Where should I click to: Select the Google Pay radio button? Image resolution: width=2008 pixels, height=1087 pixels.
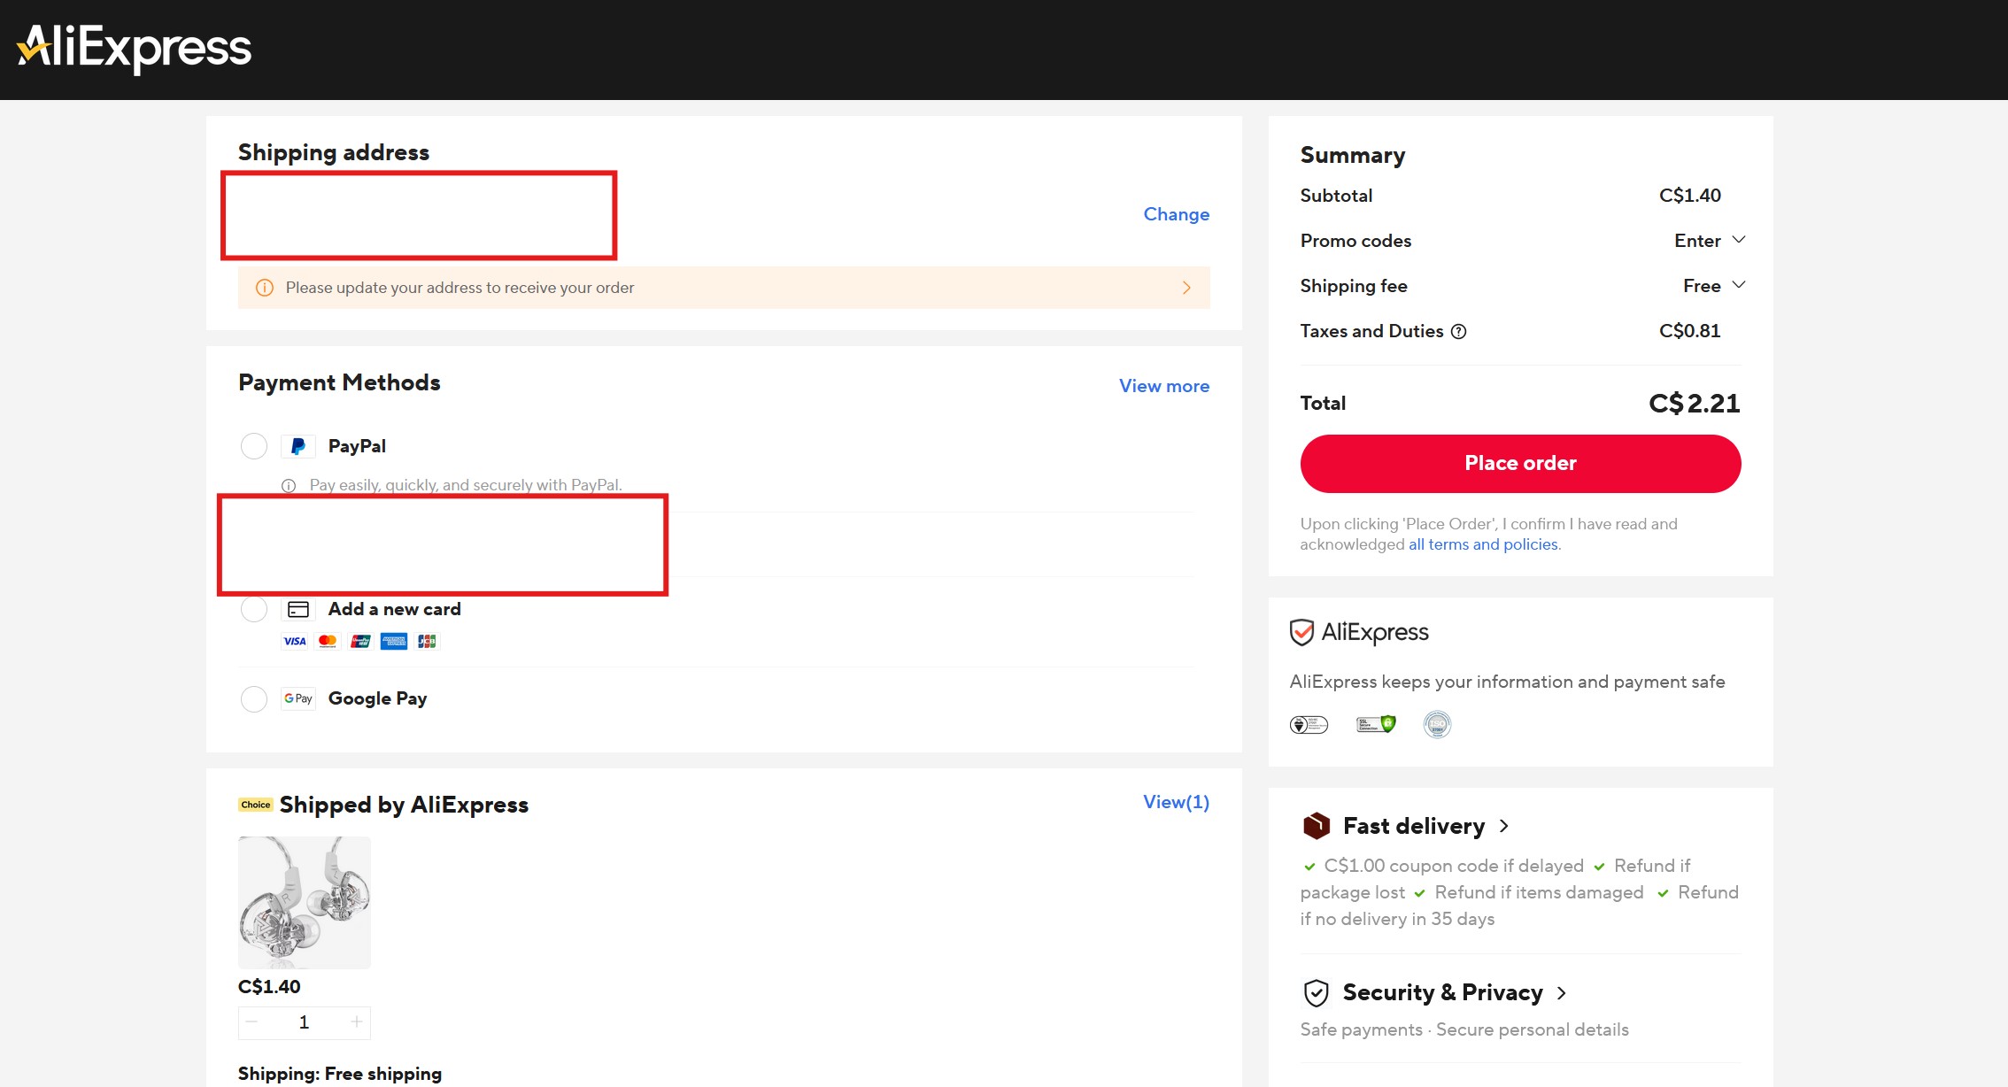(254, 699)
